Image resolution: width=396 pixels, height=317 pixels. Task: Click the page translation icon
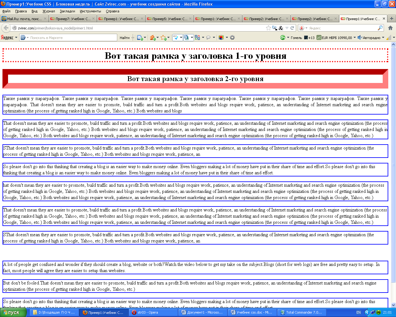pyautogui.click(x=197, y=37)
